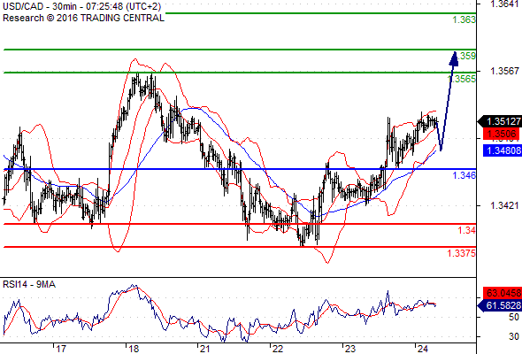Click the blue 1.34808 moving average tag
The width and height of the screenshot is (522, 354).
pos(503,150)
